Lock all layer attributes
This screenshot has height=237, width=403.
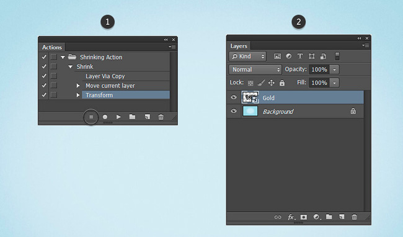[x=282, y=83]
